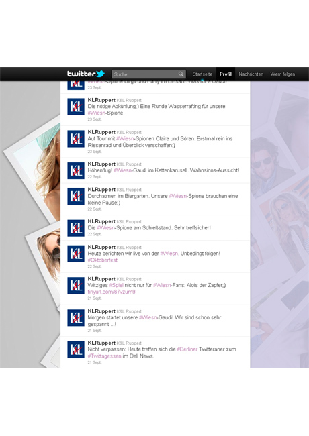
Task: Open the tinyurl.com/67vzum9 link
Action: pos(112,292)
